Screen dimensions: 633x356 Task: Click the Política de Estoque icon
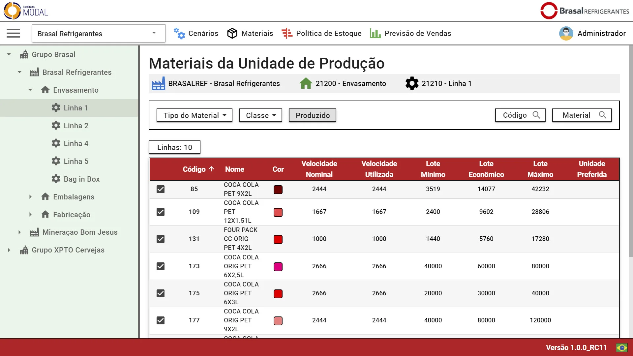287,33
